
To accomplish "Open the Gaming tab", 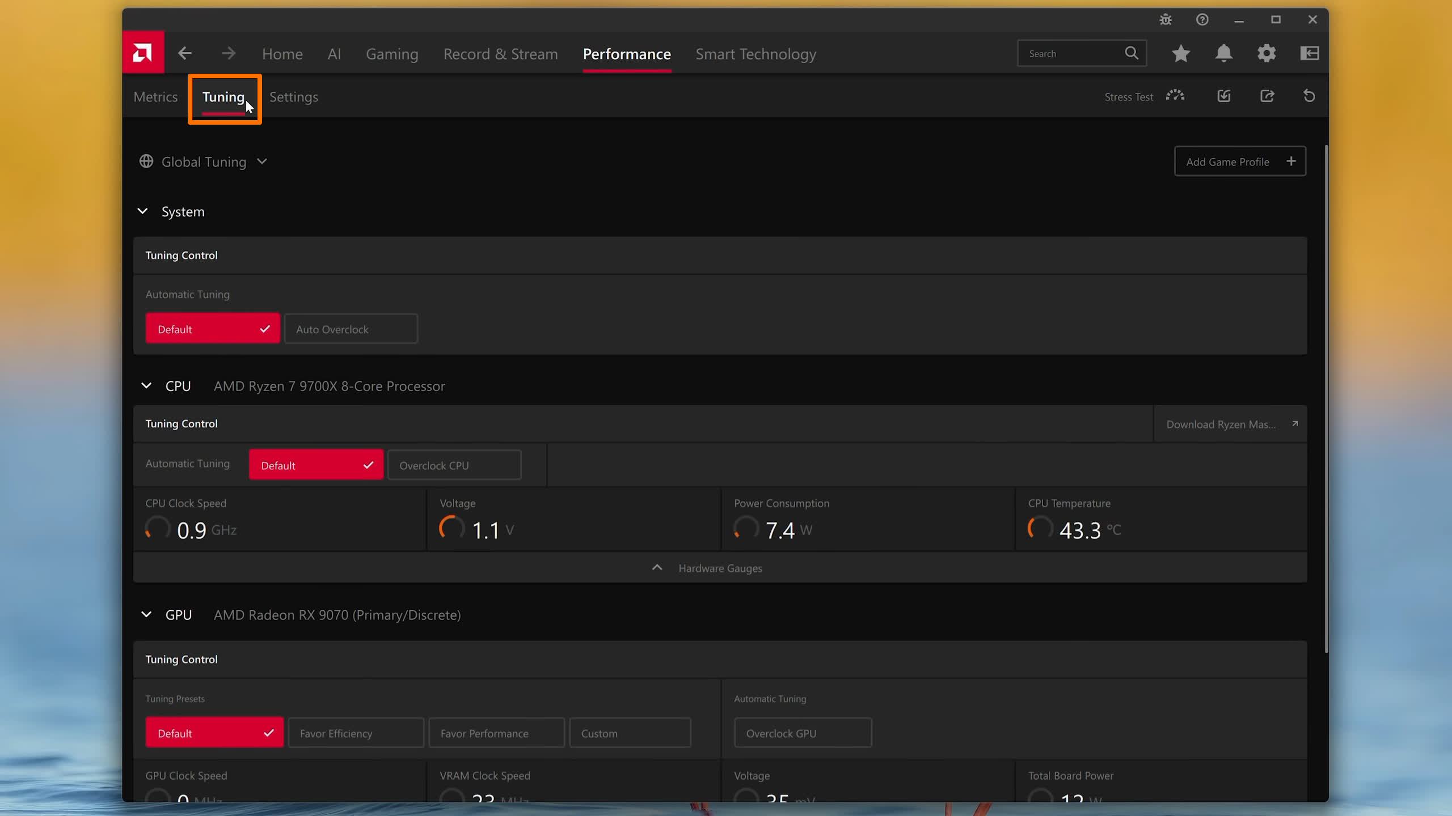I will (x=392, y=54).
